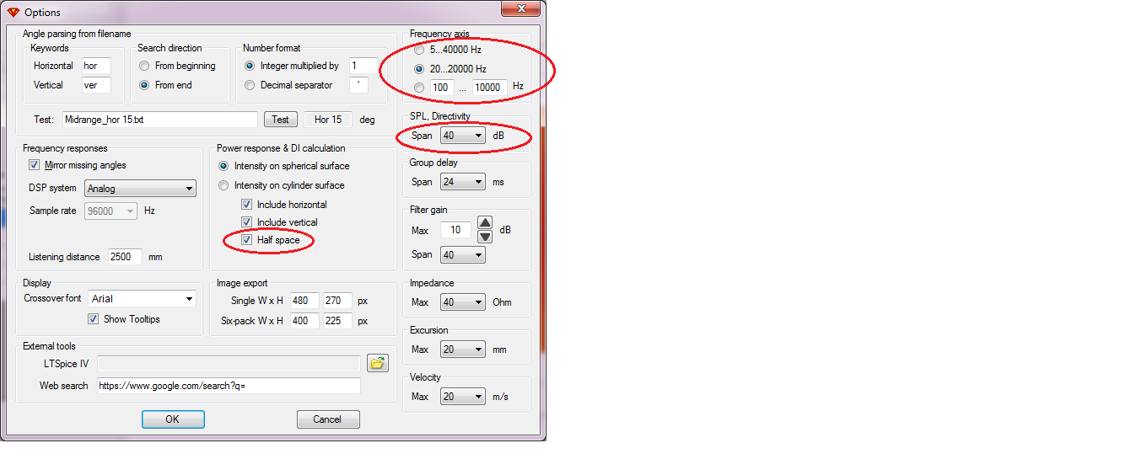This screenshot has height=475, width=1147.
Task: Open the Impedance Max dropdown
Action: (463, 302)
